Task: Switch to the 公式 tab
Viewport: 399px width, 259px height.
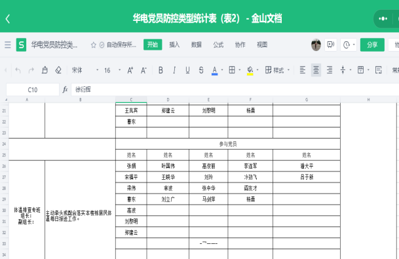Action: tap(218, 44)
